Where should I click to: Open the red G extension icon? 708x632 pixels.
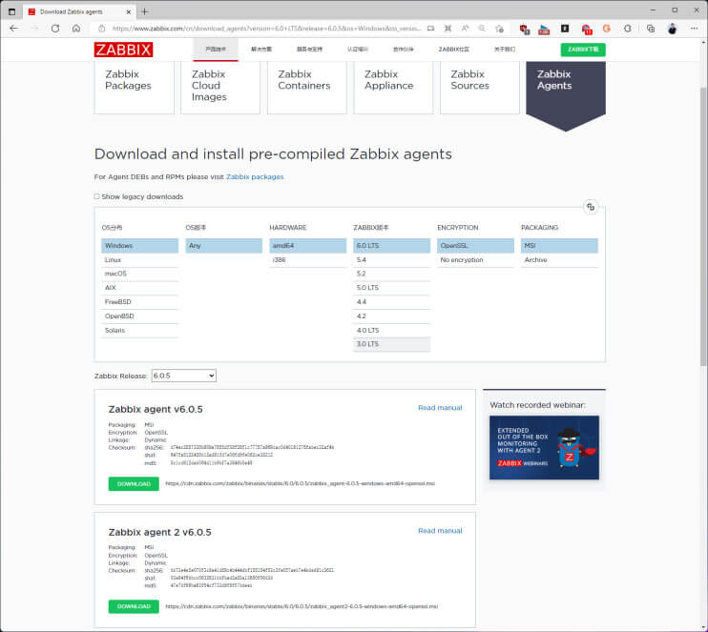click(x=607, y=29)
